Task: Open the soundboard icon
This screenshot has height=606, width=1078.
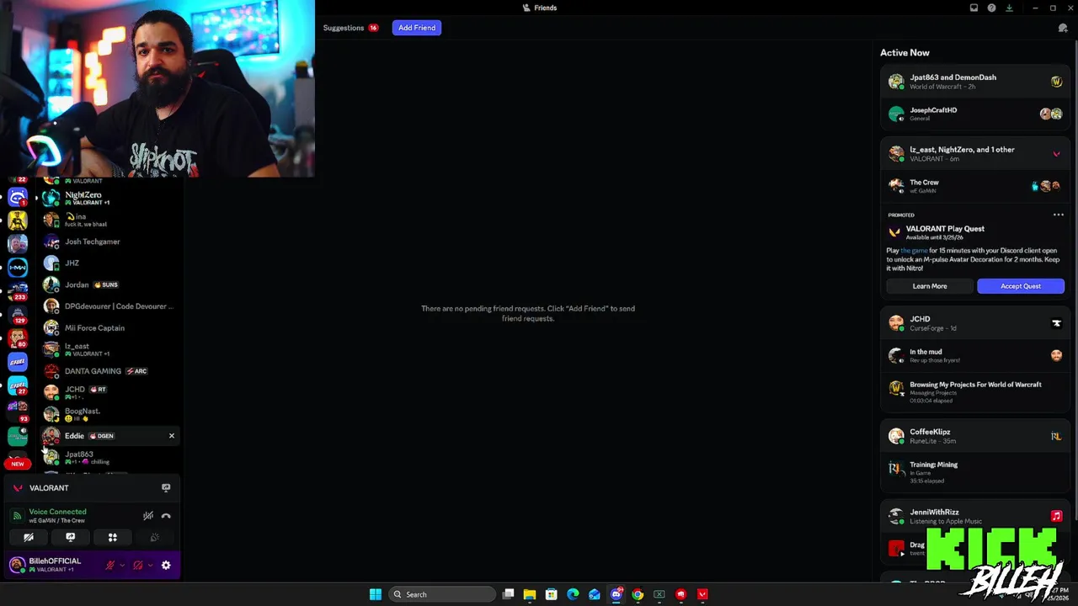Action: click(154, 537)
